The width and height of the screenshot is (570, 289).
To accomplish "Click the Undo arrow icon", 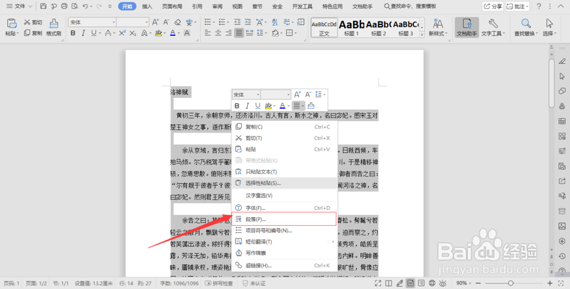I will point(85,6).
